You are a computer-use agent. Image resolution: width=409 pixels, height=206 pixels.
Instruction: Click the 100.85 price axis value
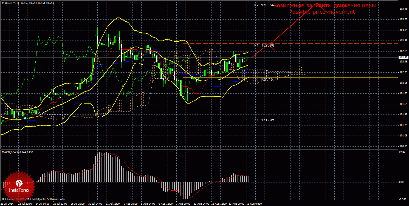click(x=403, y=146)
